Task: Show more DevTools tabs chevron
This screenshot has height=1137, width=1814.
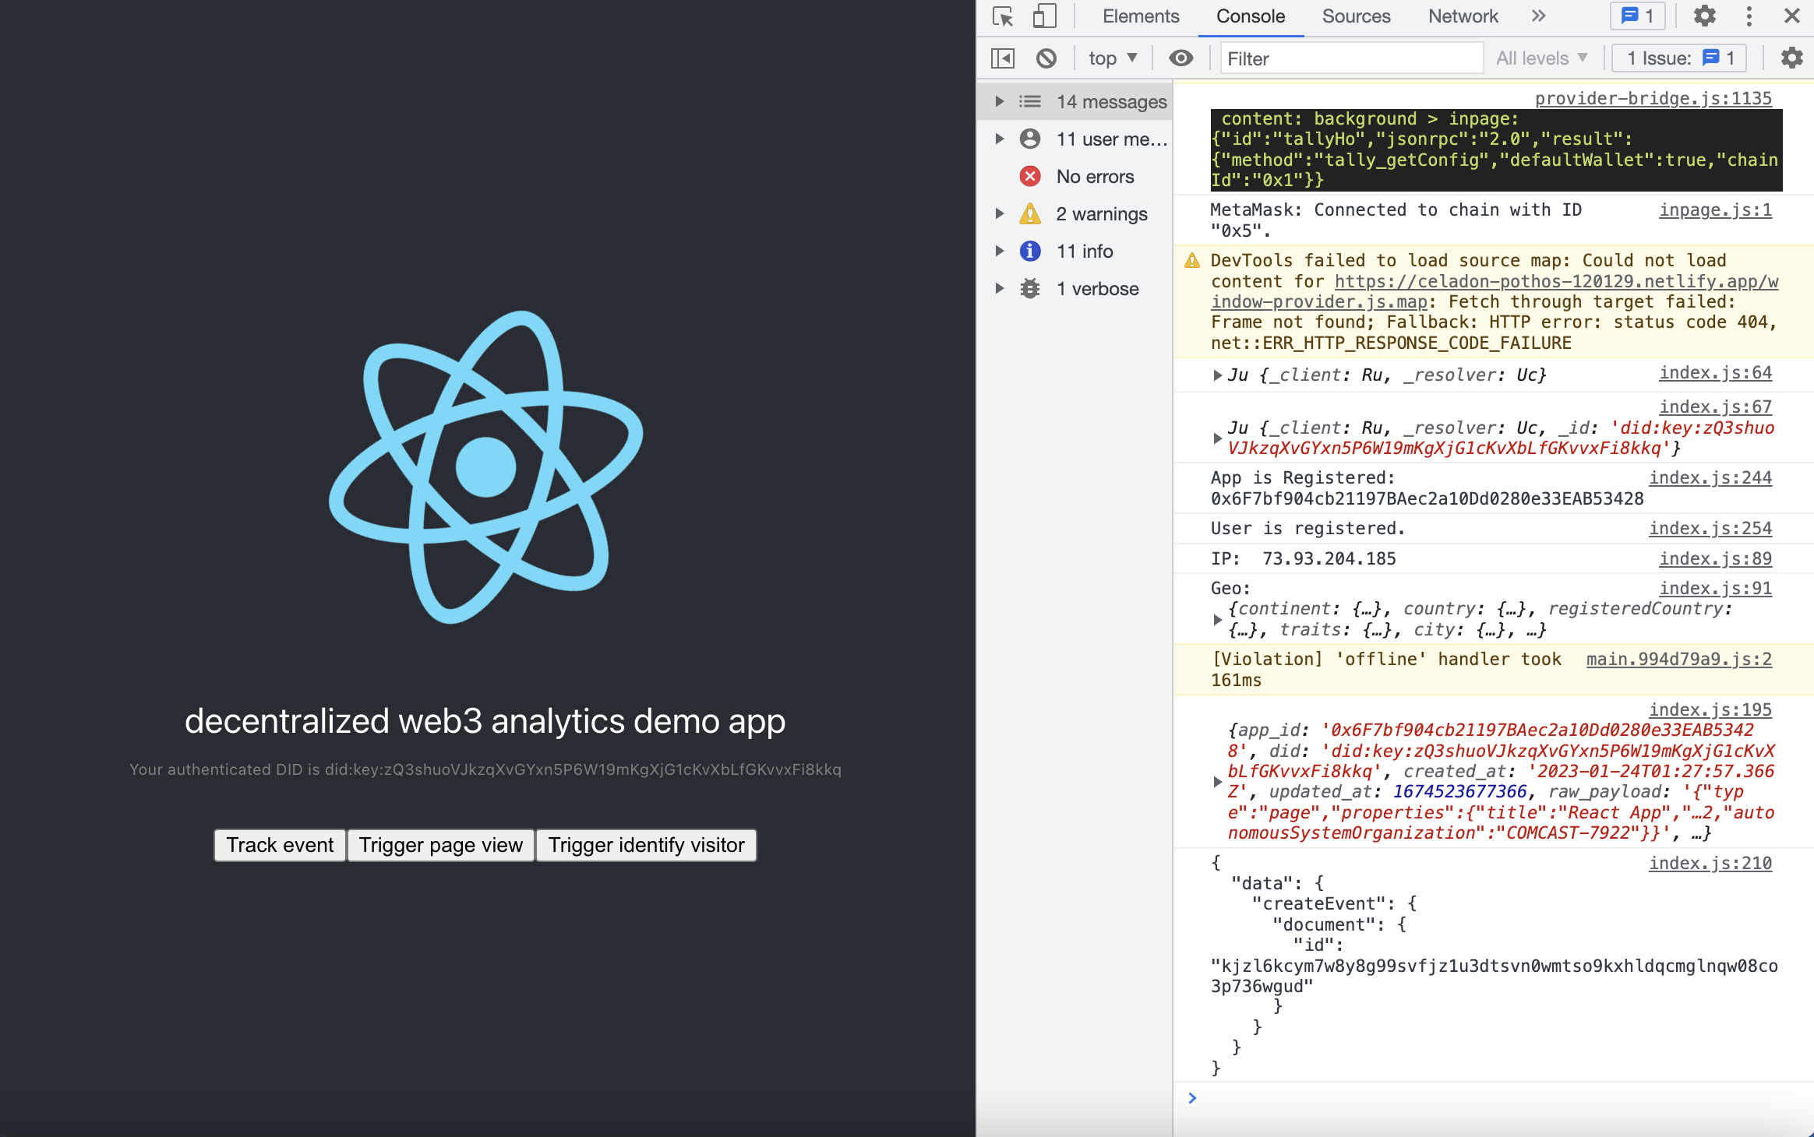Action: (x=1538, y=16)
